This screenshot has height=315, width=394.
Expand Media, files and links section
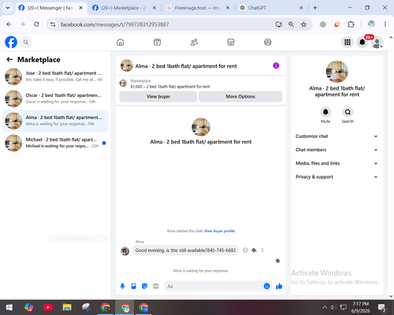[336, 163]
